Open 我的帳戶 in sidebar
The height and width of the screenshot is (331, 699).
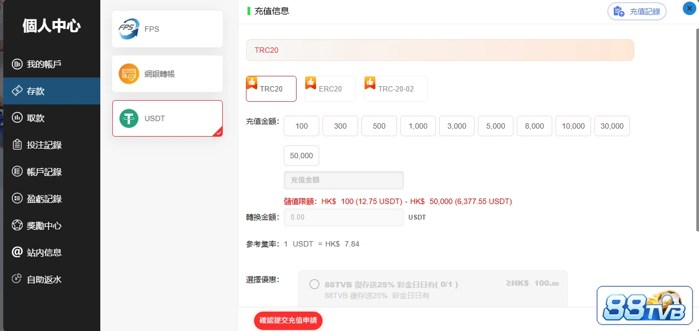(52, 64)
